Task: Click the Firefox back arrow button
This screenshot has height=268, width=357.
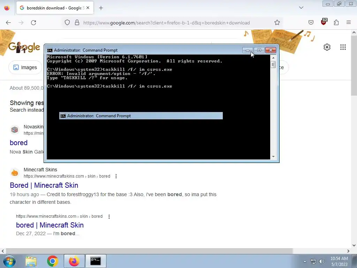Action: coord(8,23)
